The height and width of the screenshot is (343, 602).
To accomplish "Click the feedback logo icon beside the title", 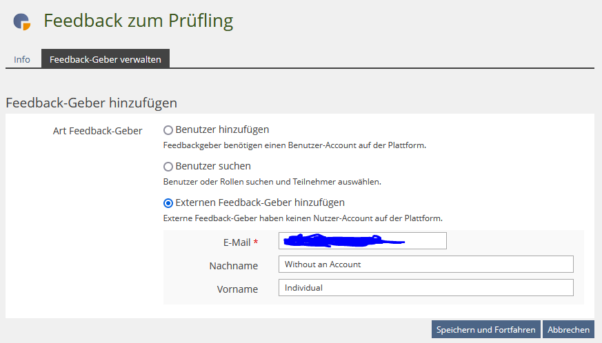I will 22,21.
